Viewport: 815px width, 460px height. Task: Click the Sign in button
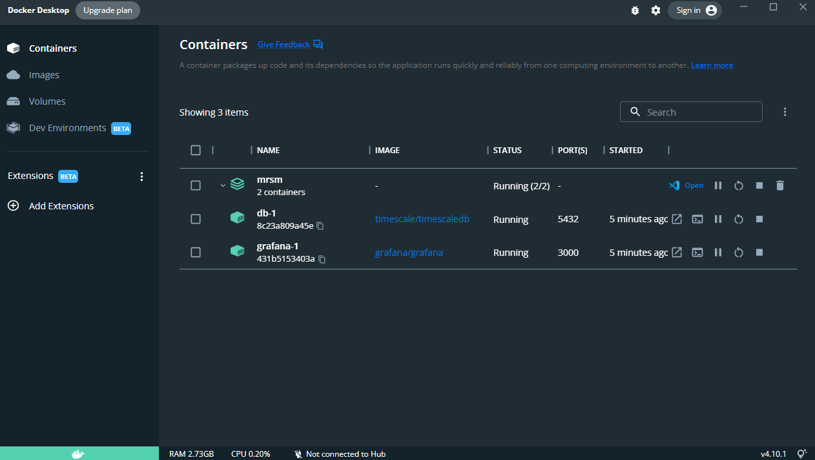pos(695,10)
